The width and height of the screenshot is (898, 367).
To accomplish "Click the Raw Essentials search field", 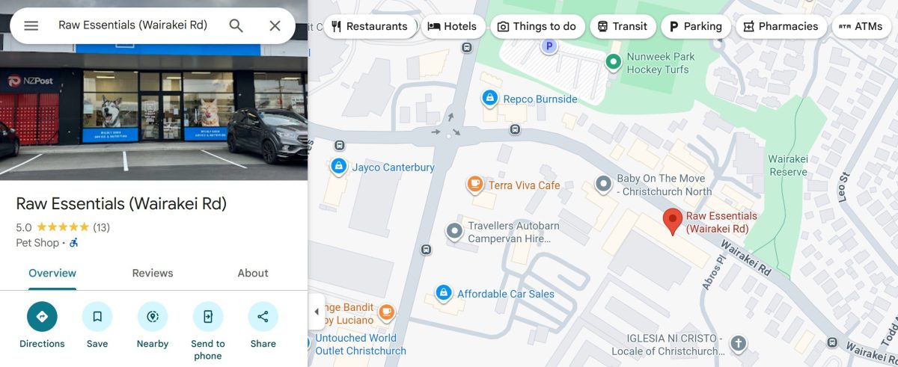I will 133,25.
